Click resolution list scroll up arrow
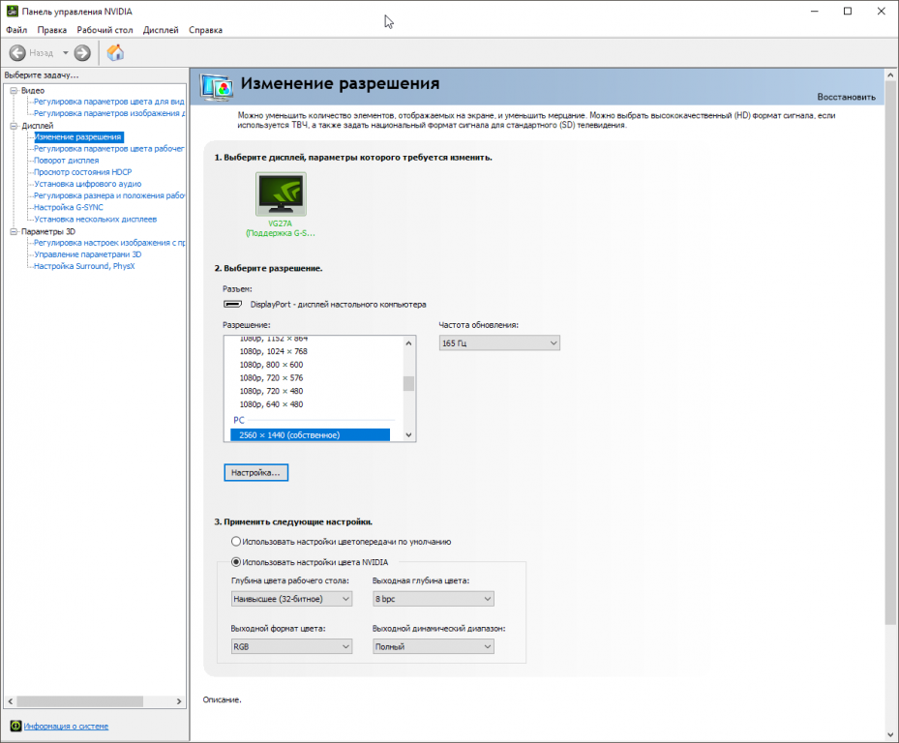Image resolution: width=899 pixels, height=743 pixels. coord(408,343)
